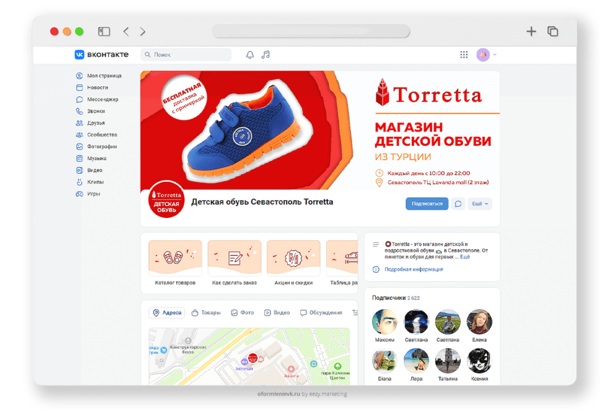Expand description with Ещё link

coord(465,257)
